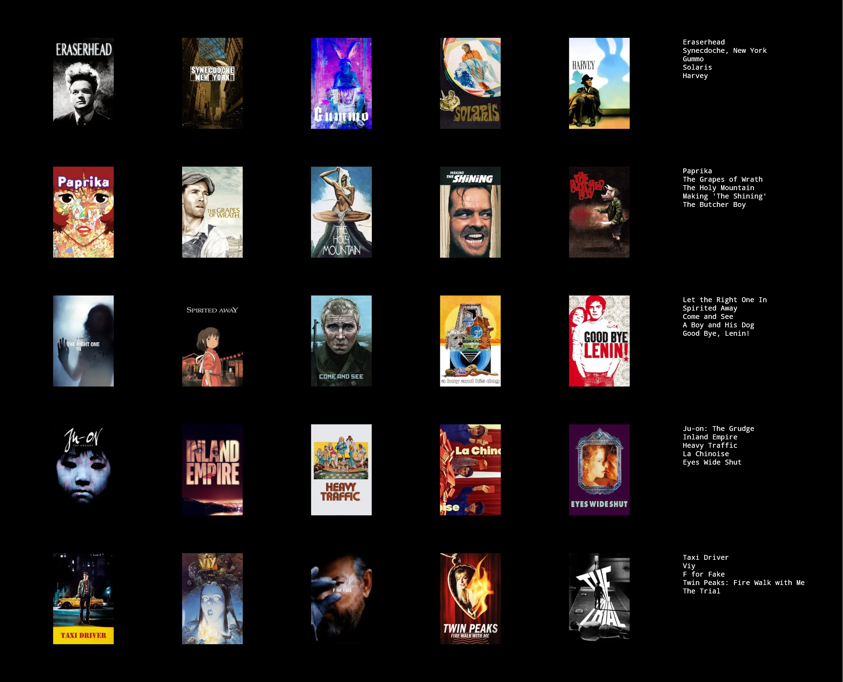The image size is (843, 682).
Task: Select the Paprika anime poster
Action: 83,212
